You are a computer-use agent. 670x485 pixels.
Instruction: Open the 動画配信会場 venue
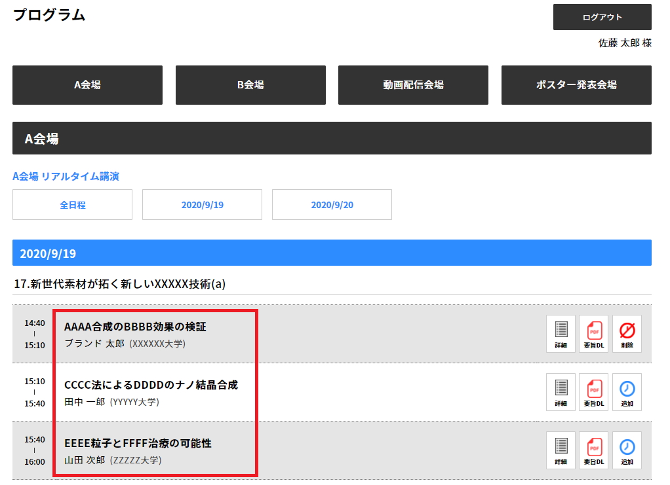413,85
